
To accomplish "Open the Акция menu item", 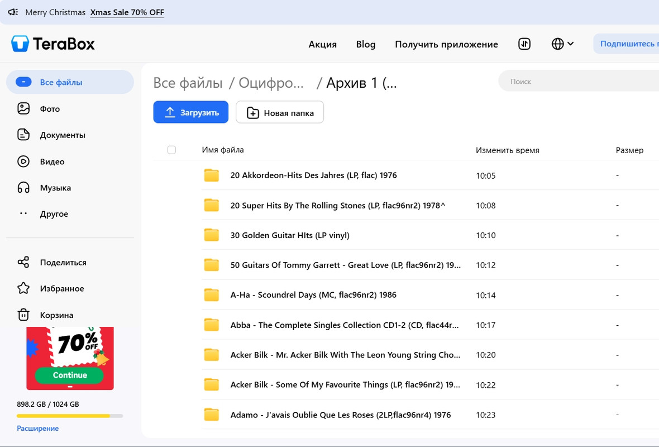I will click(x=322, y=44).
